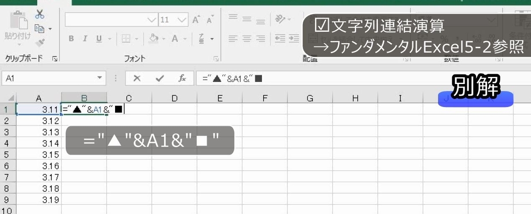Toggle Italic formatting

tap(85, 39)
